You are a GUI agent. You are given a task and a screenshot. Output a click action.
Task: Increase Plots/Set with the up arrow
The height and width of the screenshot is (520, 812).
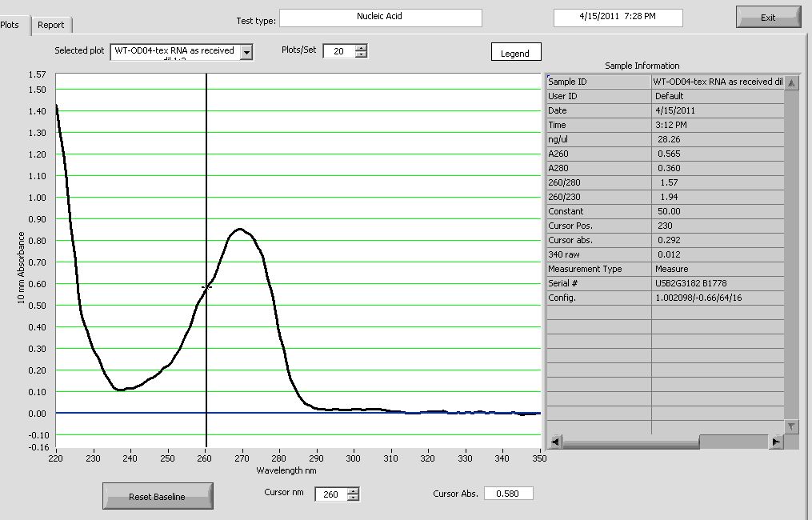pyautogui.click(x=361, y=47)
